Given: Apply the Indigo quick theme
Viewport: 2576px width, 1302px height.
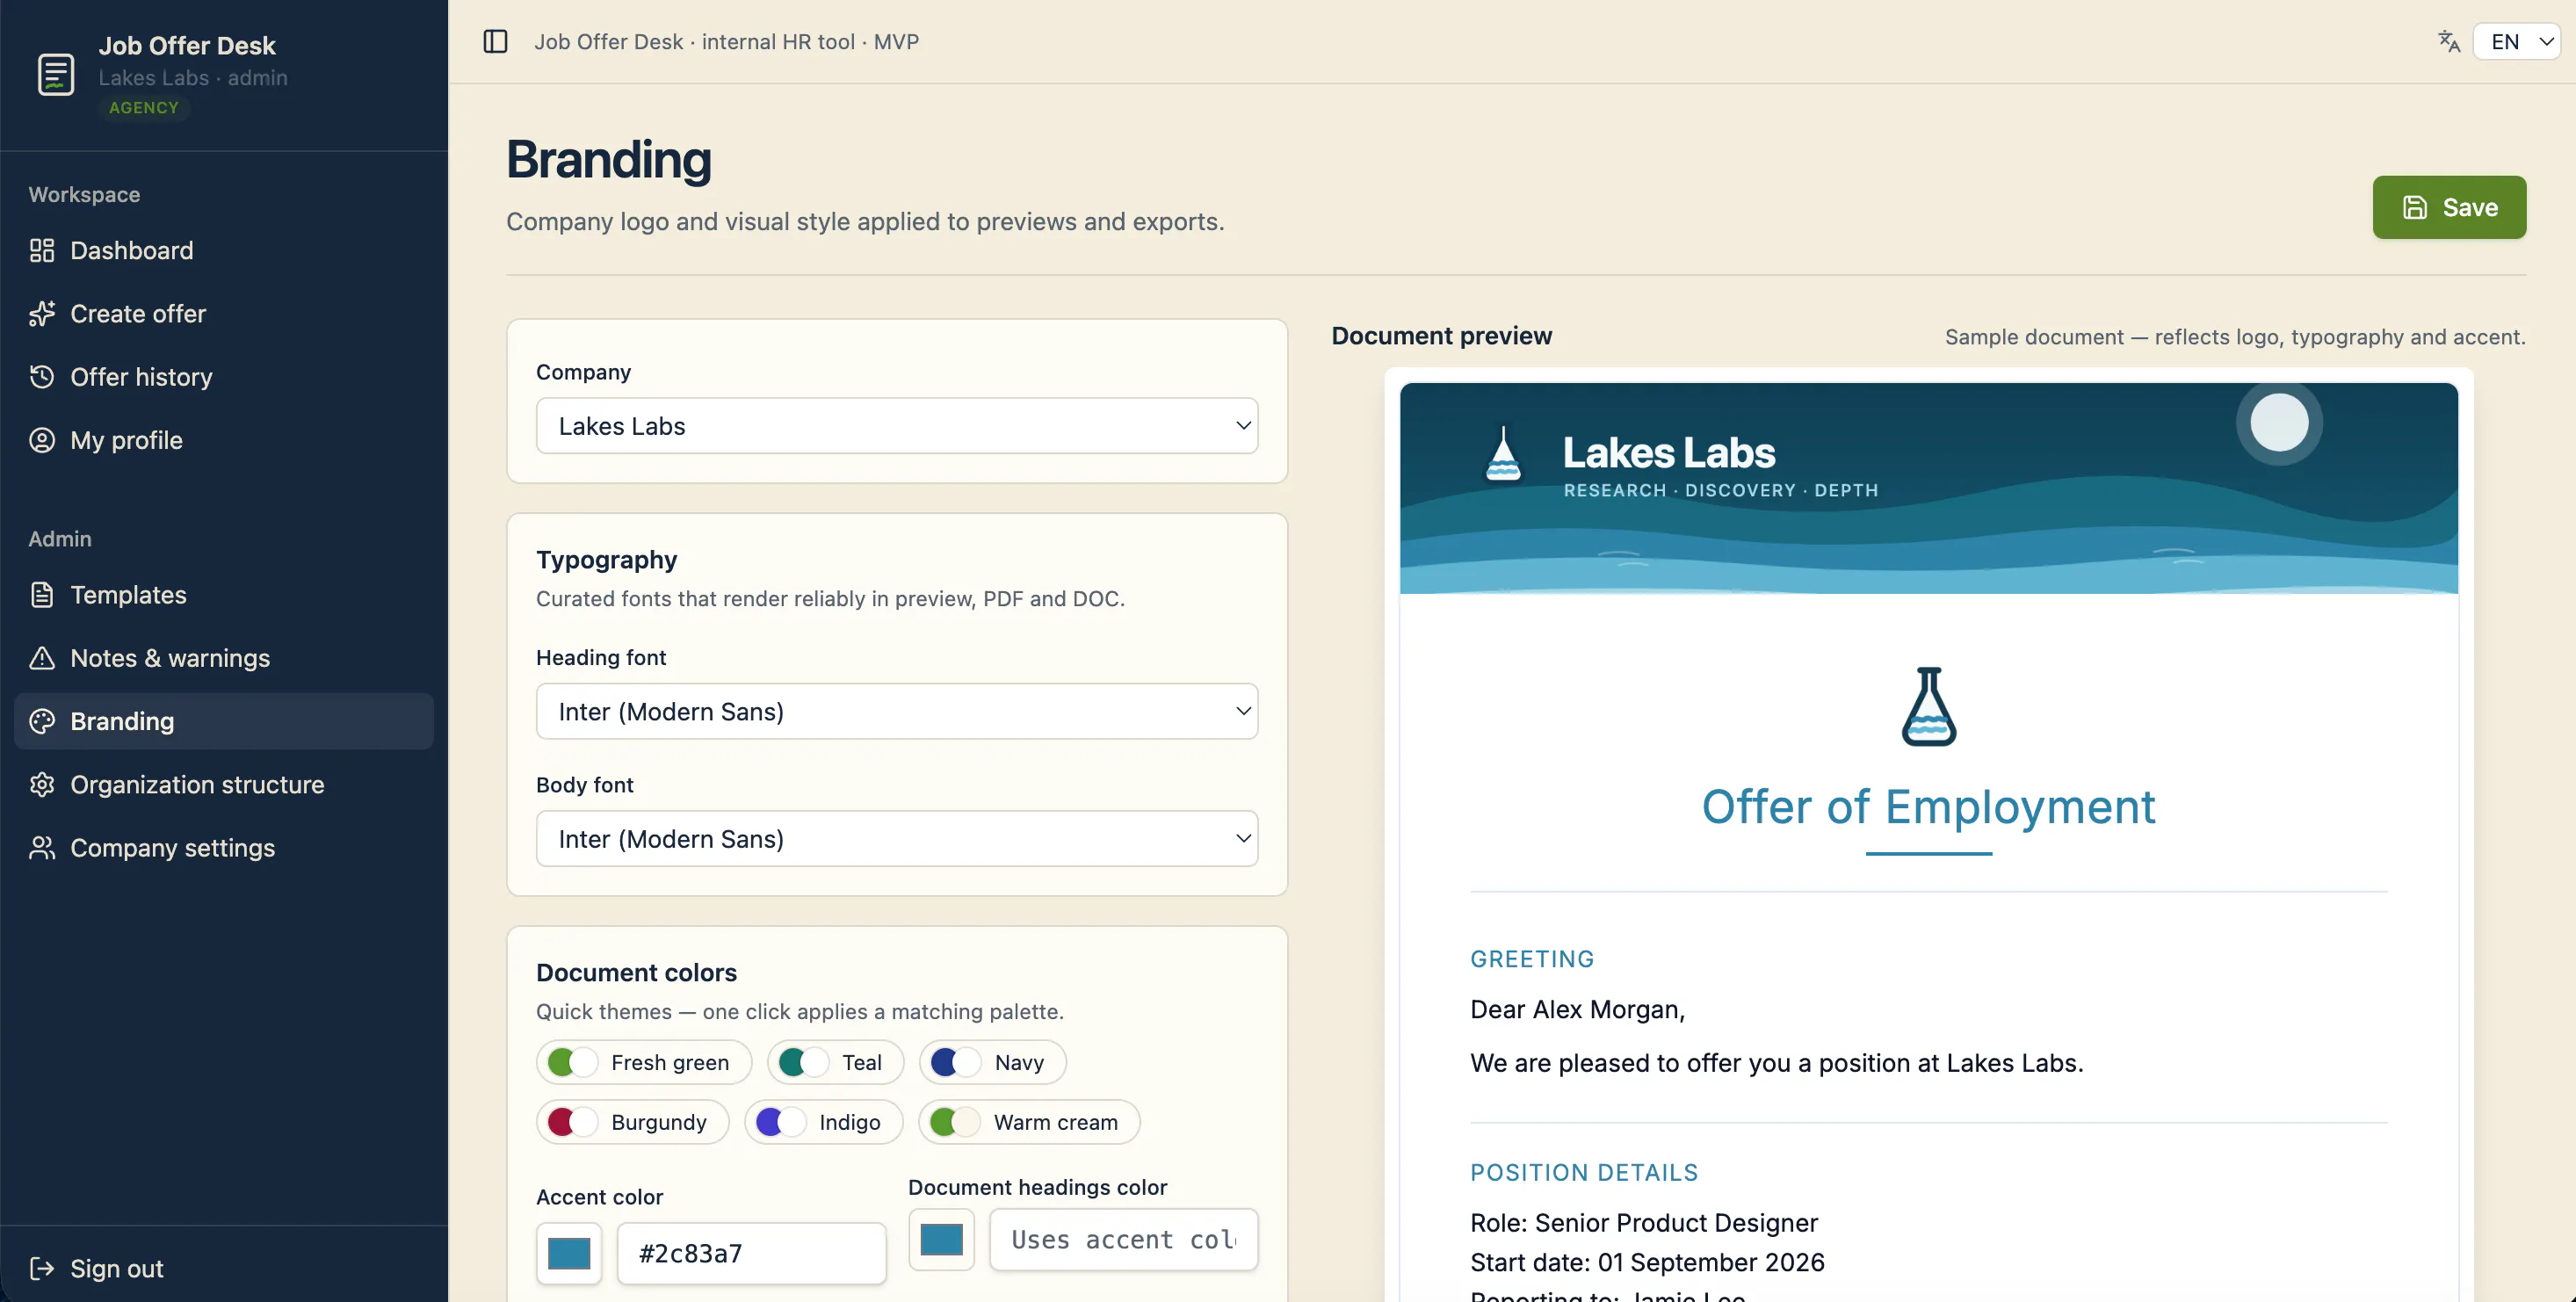Looking at the screenshot, I should 824,1122.
